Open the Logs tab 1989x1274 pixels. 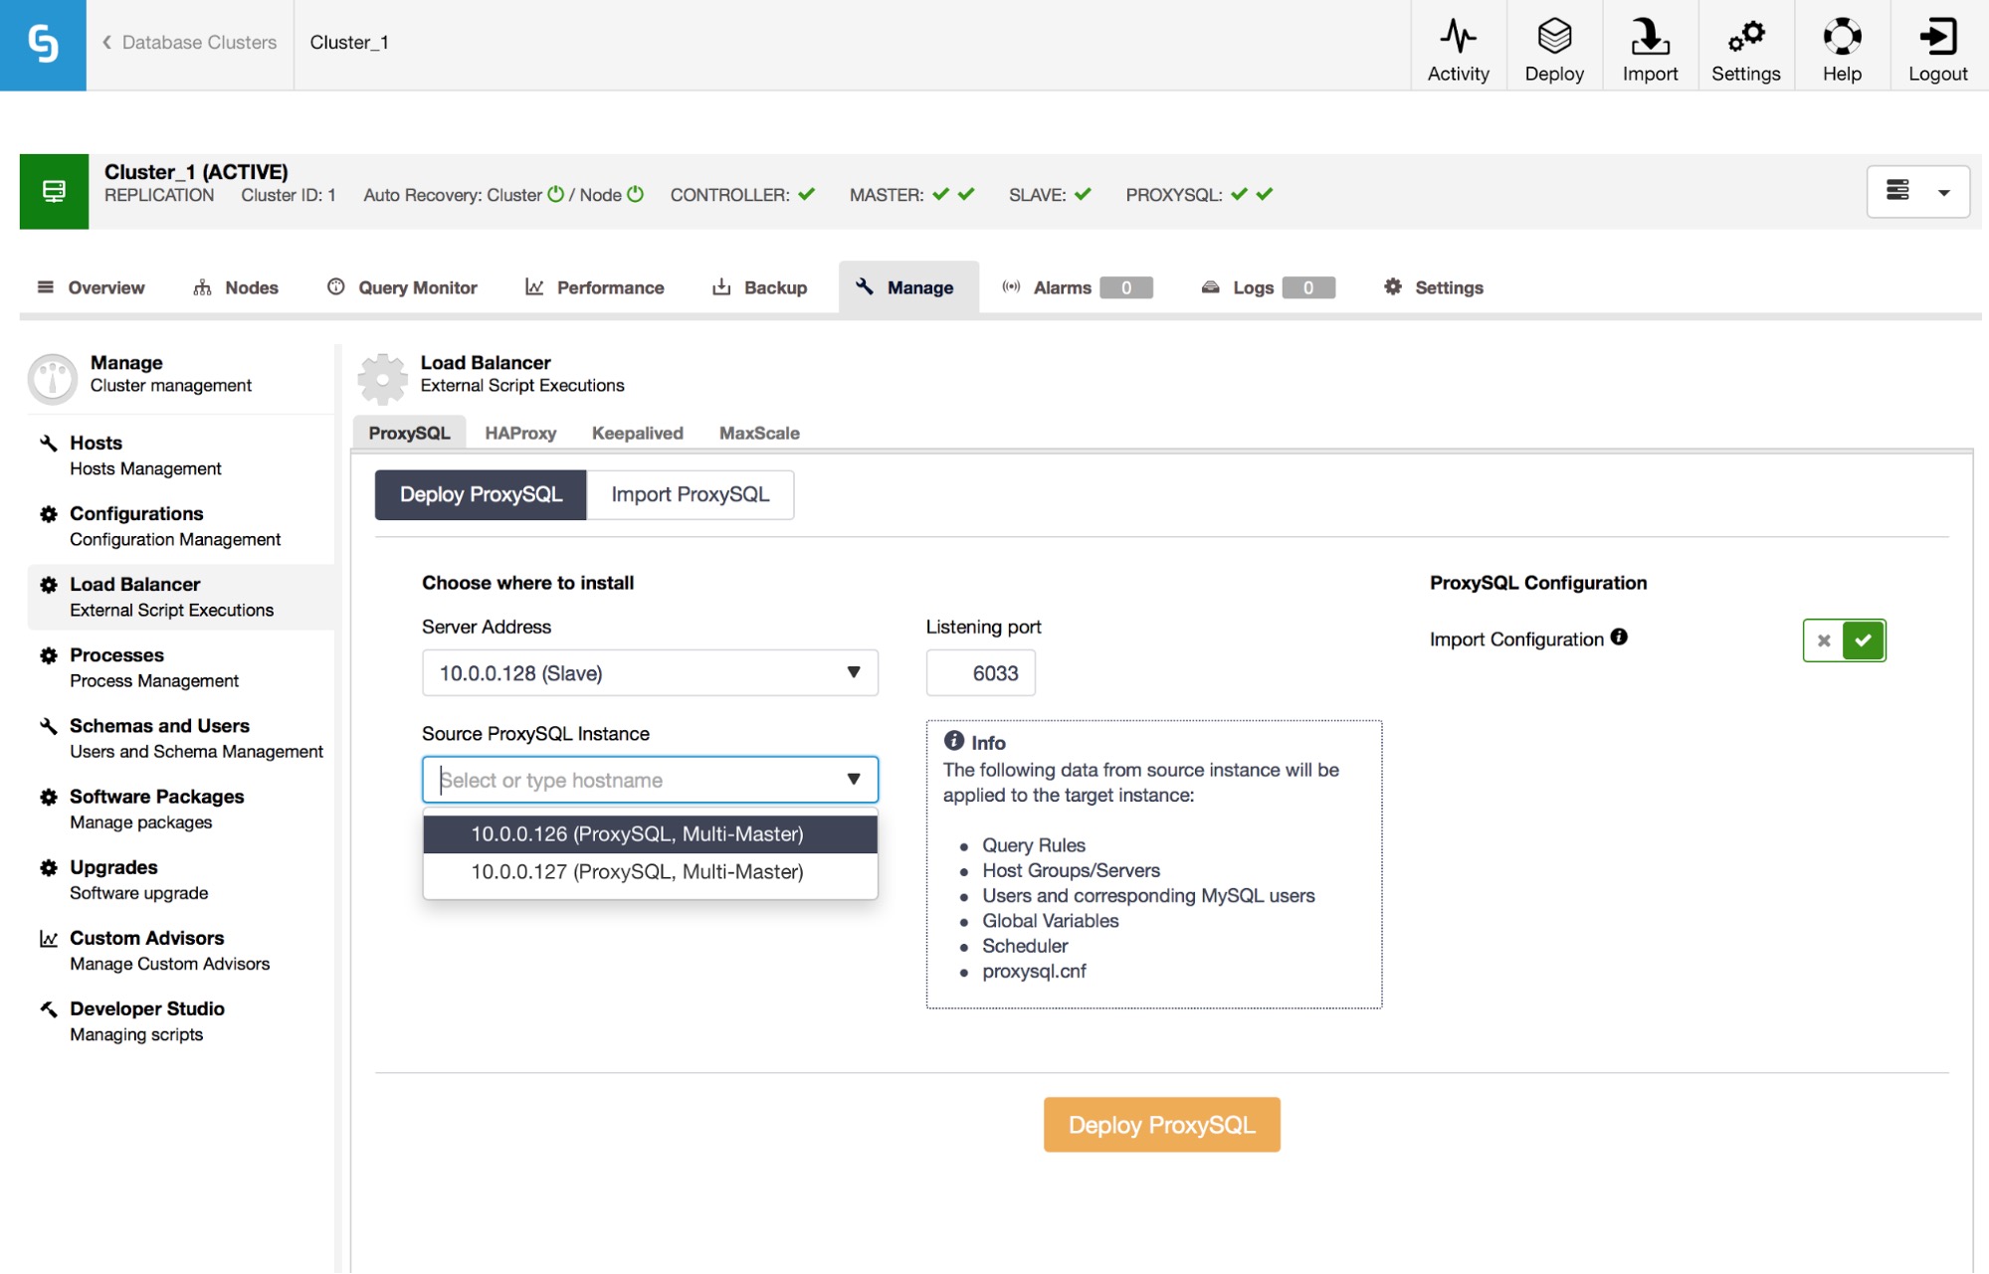(x=1268, y=287)
